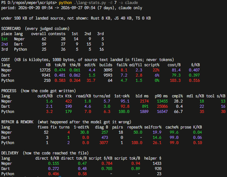This screenshot has width=227, height=177.
Task: Click the 'REPAIR & REWORK' section heading
Action: 17,122
